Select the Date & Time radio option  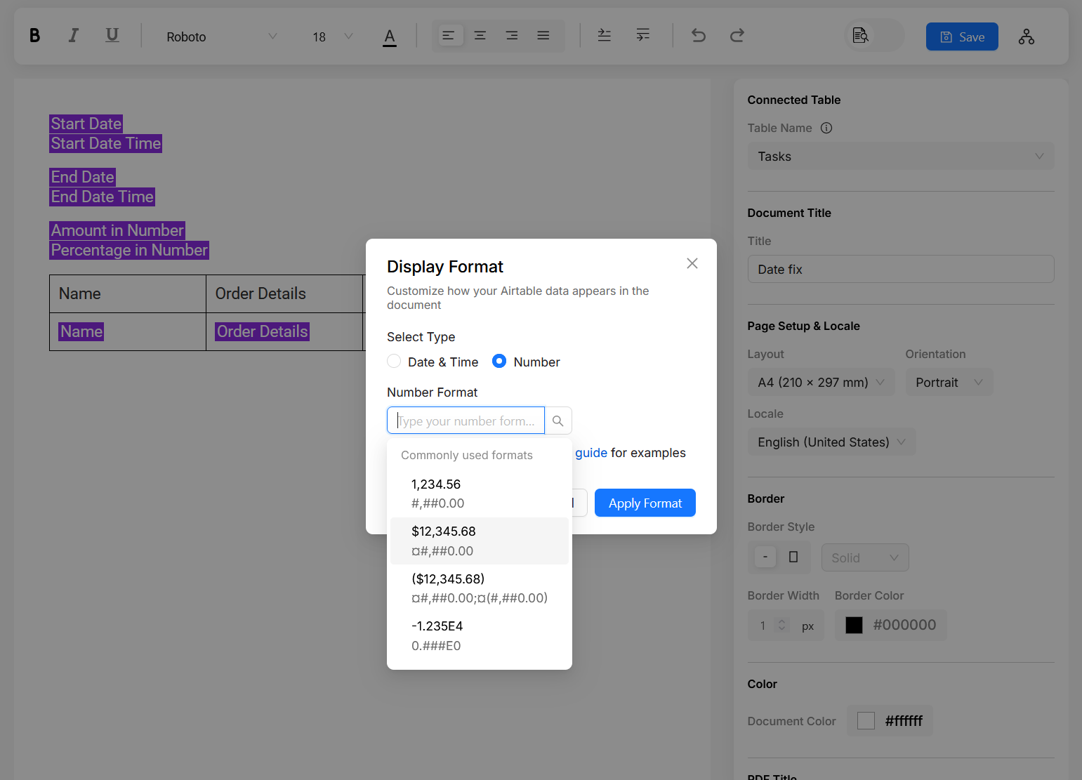coord(394,362)
